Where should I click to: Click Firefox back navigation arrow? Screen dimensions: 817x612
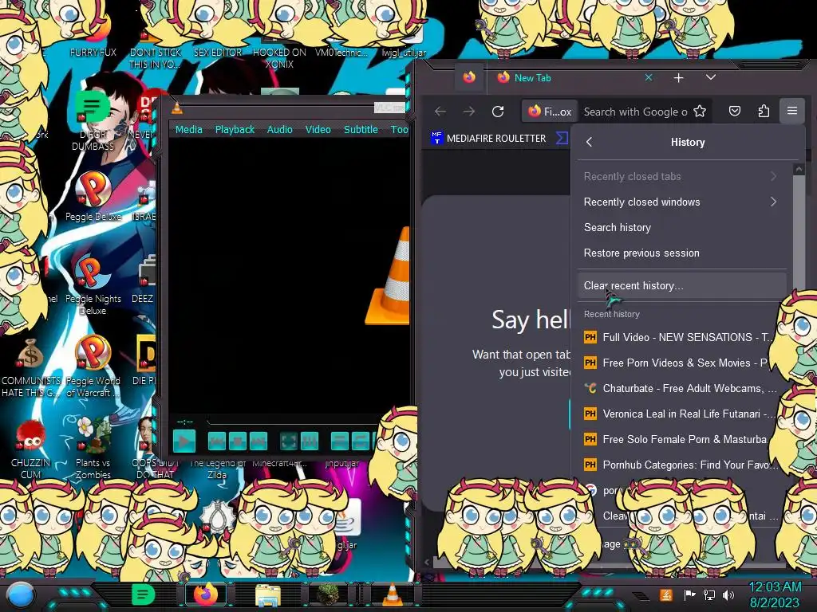440,112
